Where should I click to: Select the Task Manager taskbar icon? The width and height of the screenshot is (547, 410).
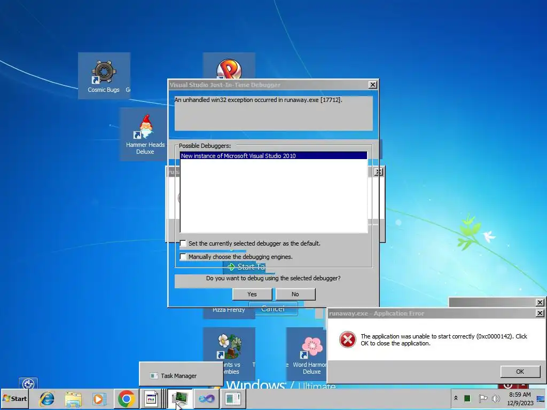point(180,398)
